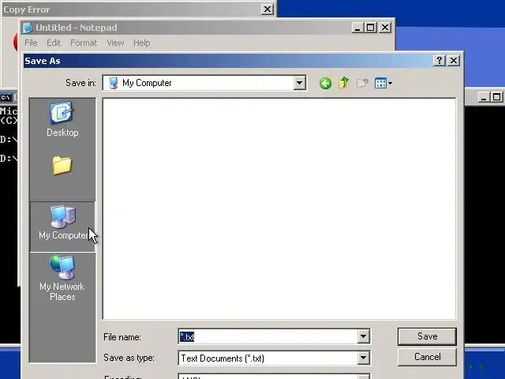Open Text Documents (*.txt) type combo
This screenshot has height=379, width=505.
coord(274,358)
